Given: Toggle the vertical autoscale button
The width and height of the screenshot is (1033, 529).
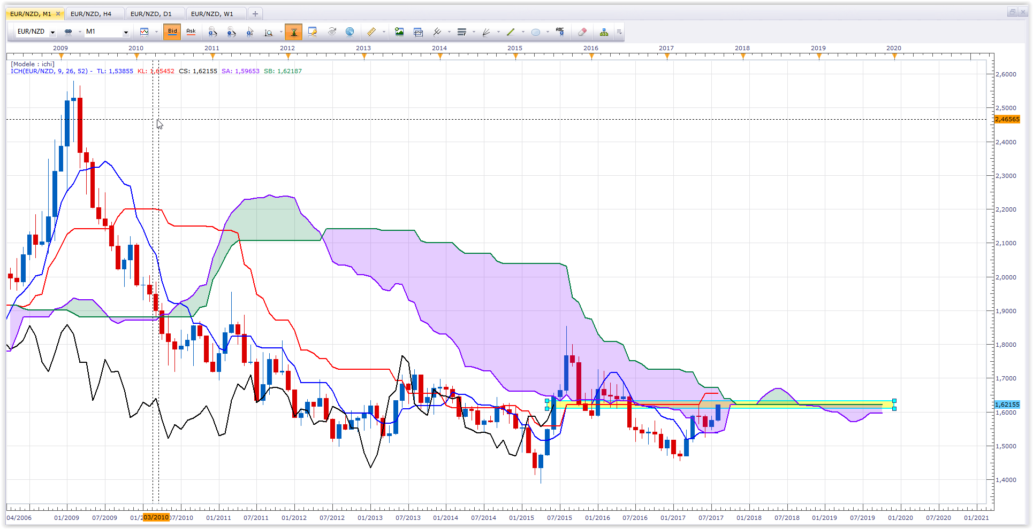Looking at the screenshot, I should (x=294, y=32).
